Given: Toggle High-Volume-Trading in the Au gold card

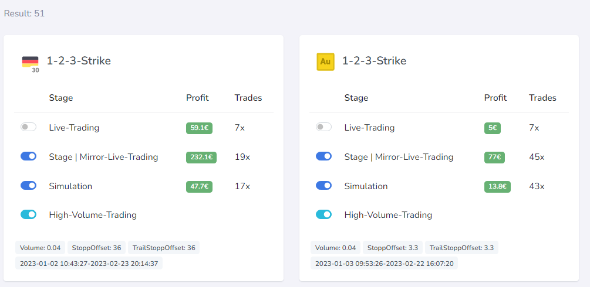Looking at the screenshot, I should [x=323, y=214].
